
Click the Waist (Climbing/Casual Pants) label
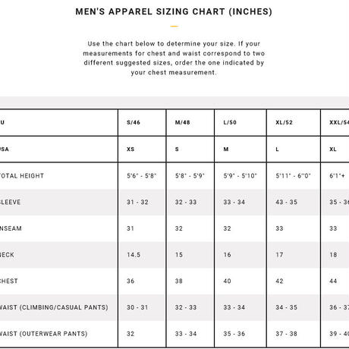(x=54, y=307)
